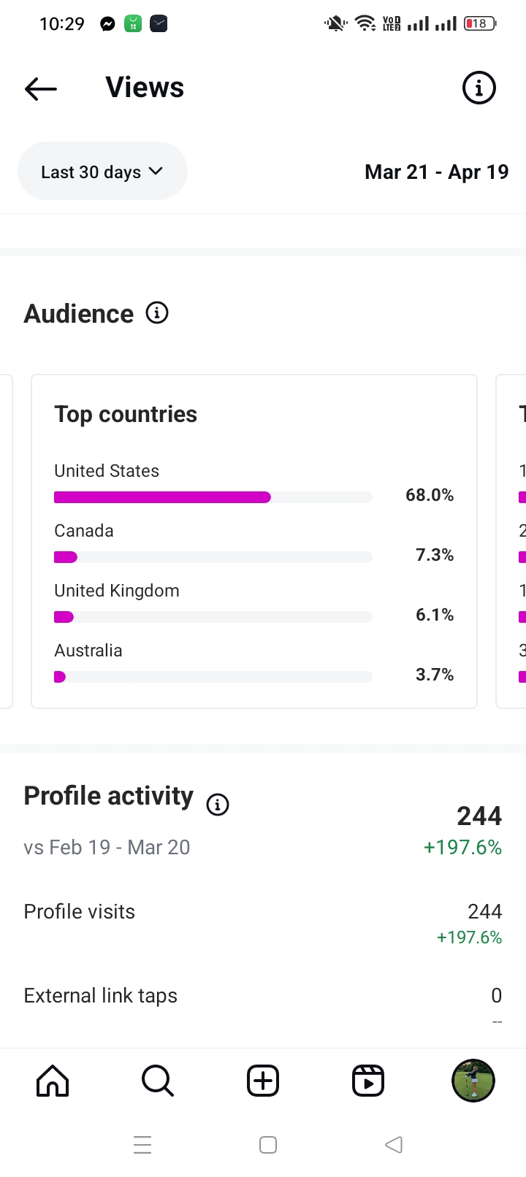This screenshot has height=1177, width=526.
Task: Open Search and explore tab
Action: 158,1081
